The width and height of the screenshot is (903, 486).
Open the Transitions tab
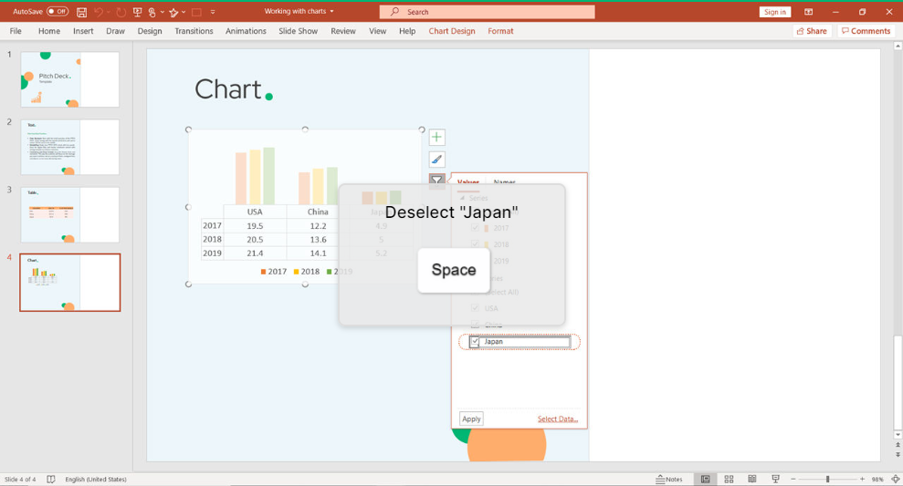(194, 31)
